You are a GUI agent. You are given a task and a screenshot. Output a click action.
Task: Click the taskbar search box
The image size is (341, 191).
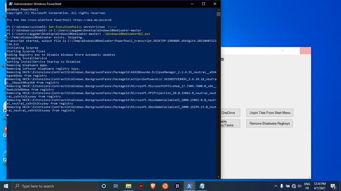pos(55,186)
